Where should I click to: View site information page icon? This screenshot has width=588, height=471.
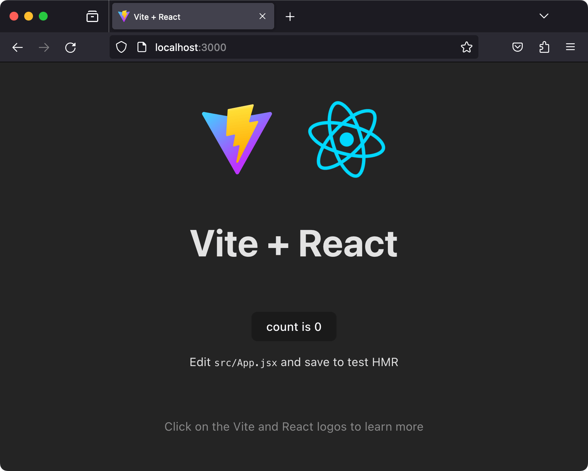[x=142, y=47]
